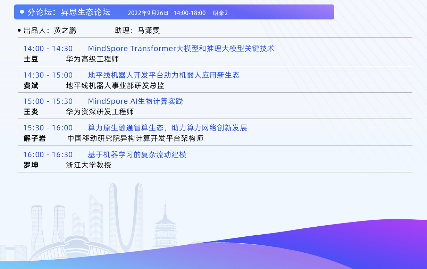Click speaker name 王炎

(31, 112)
